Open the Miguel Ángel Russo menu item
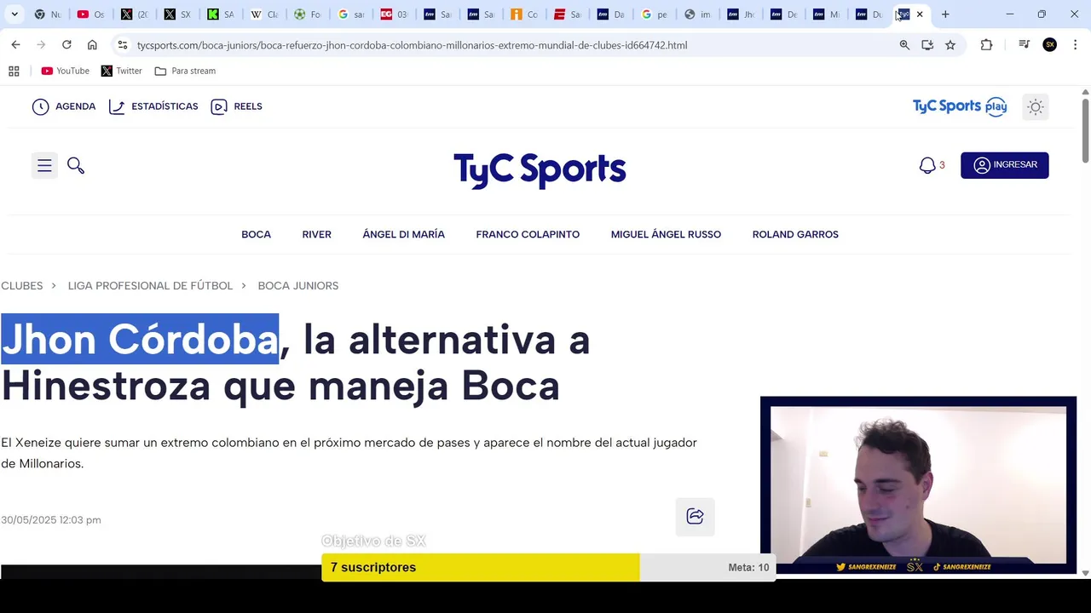1091x613 pixels. 666,234
